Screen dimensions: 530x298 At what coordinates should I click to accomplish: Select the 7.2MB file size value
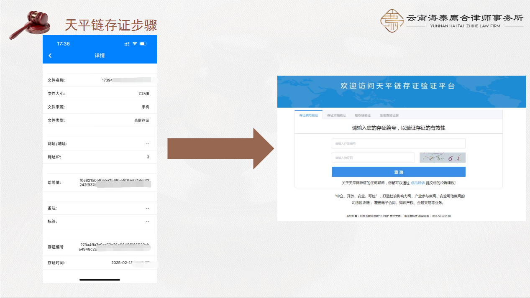coord(144,94)
